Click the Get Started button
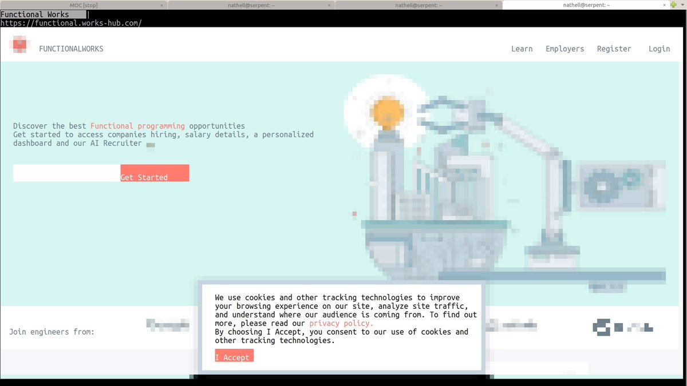The image size is (687, 386). pos(155,173)
